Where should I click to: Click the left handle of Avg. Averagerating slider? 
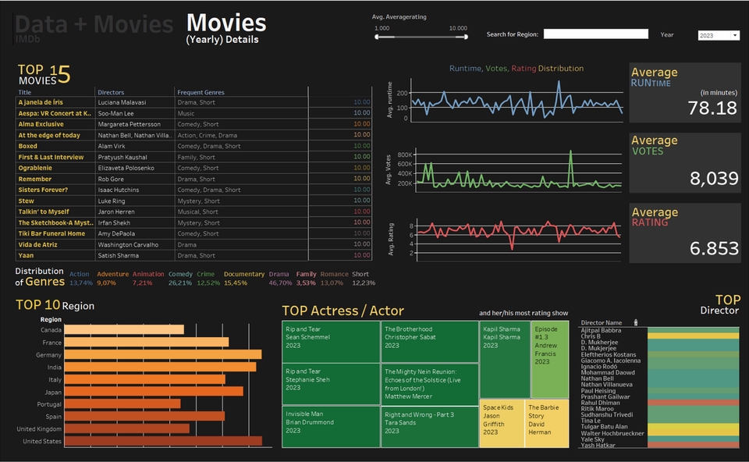(x=377, y=36)
